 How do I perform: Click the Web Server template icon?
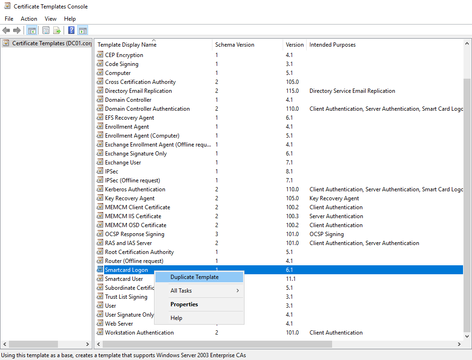coord(100,324)
